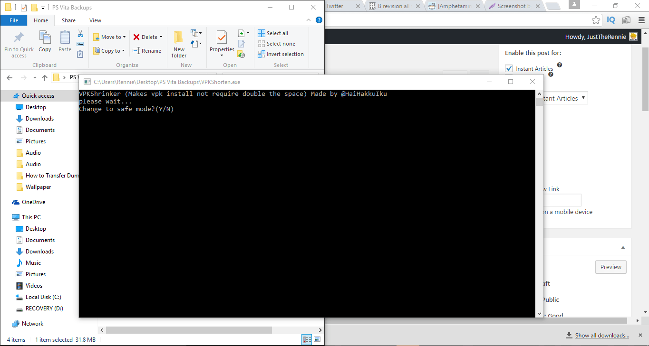Switch to the B revision Chrome tab

click(x=394, y=6)
